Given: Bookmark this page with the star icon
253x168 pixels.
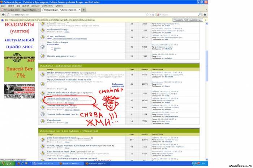Looking at the screenshot, I should click(147, 15).
